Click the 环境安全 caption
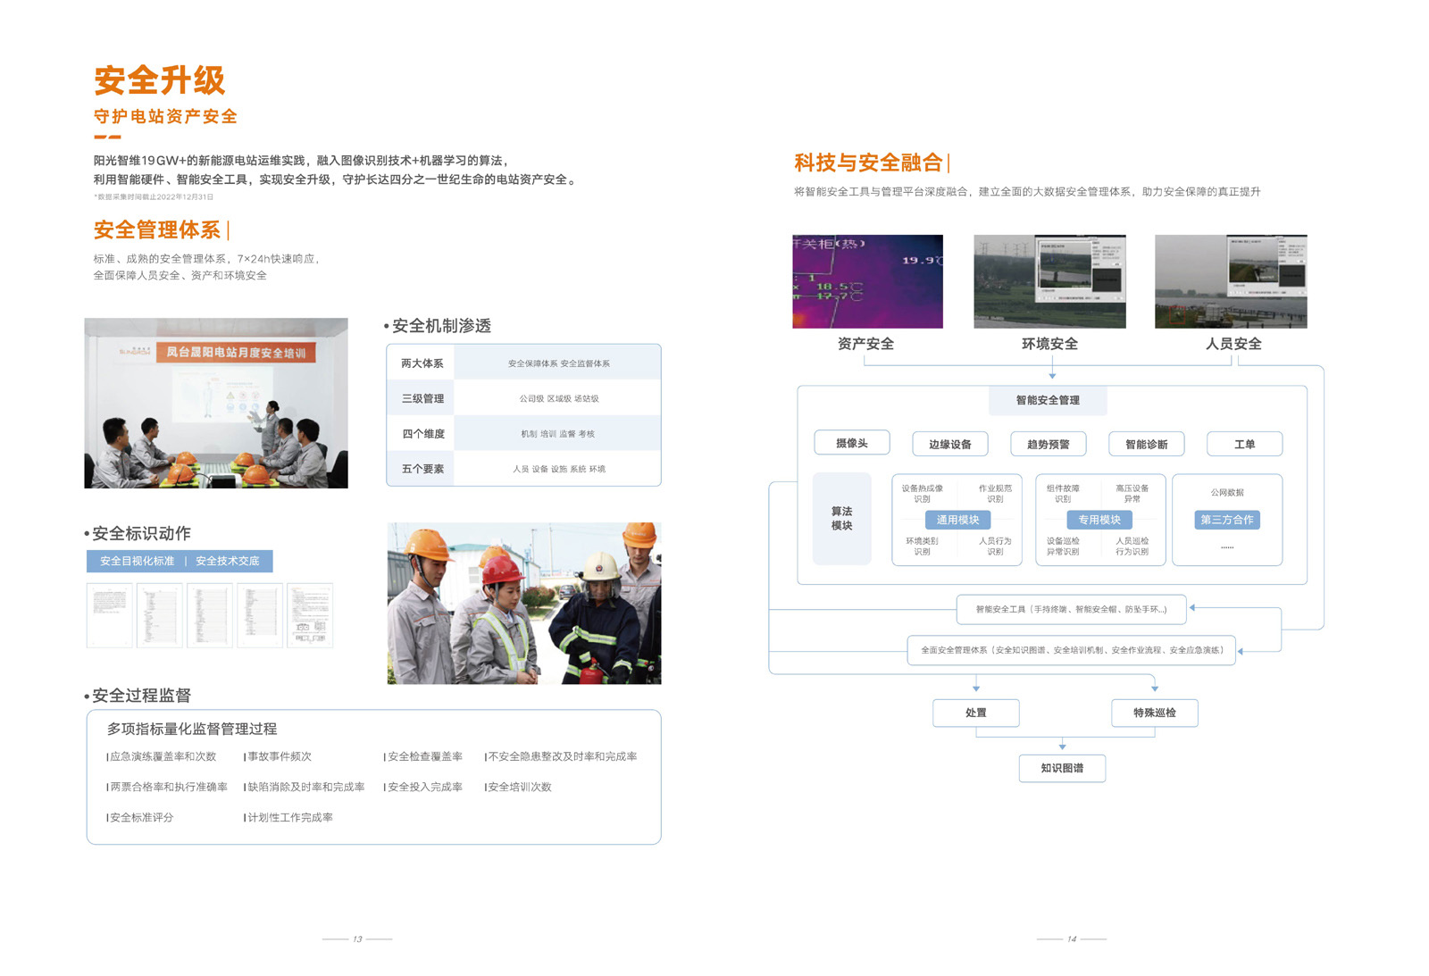This screenshot has width=1429, height=976. click(x=1049, y=344)
